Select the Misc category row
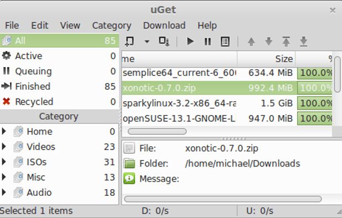 pos(59,177)
